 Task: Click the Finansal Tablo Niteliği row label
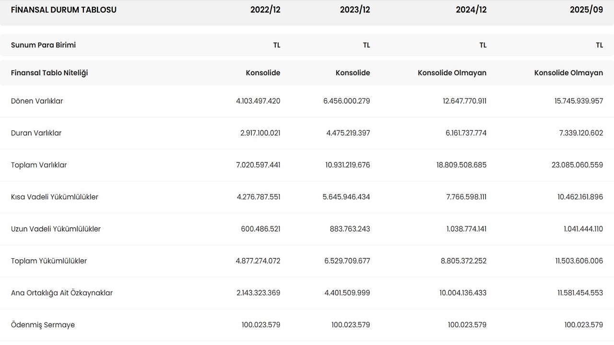coord(49,73)
